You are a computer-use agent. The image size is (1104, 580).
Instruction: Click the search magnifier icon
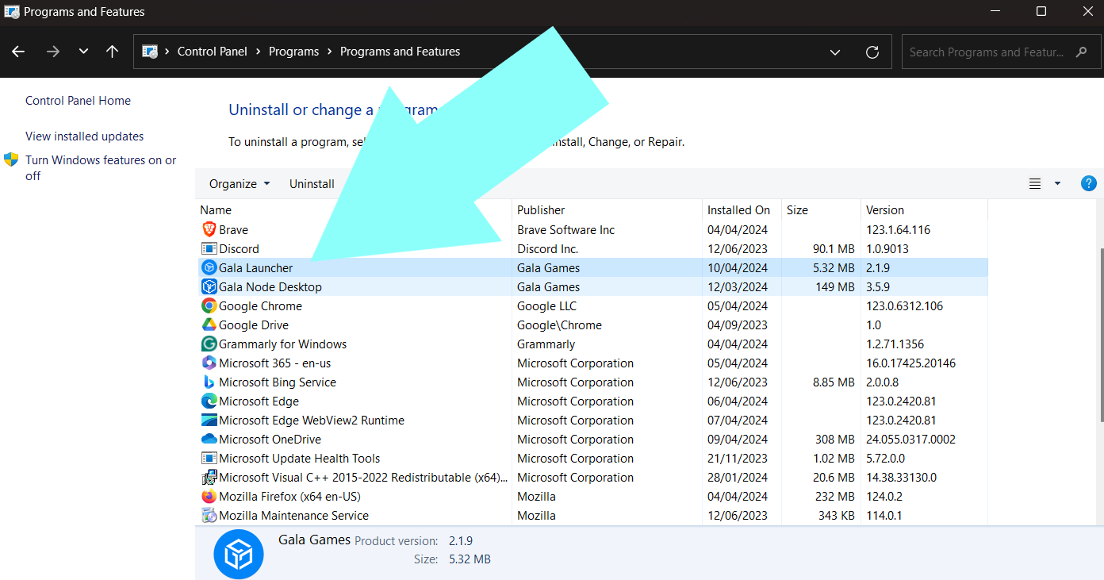click(1082, 52)
